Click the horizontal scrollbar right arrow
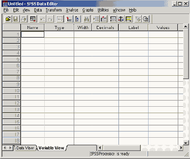Screen dimensions: 190x159 pos(181,148)
